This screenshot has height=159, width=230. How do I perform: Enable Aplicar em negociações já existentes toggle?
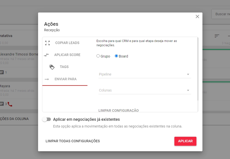(47, 119)
